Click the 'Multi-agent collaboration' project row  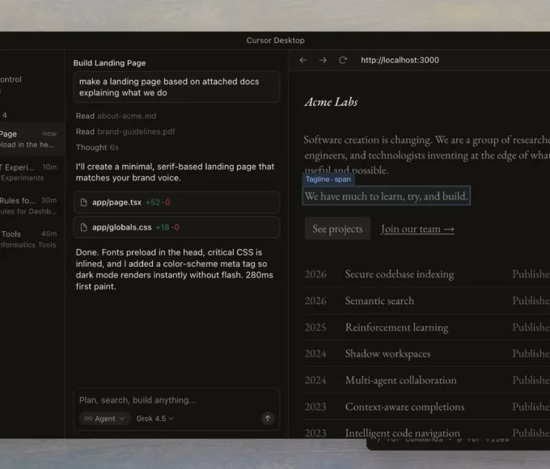click(427, 380)
